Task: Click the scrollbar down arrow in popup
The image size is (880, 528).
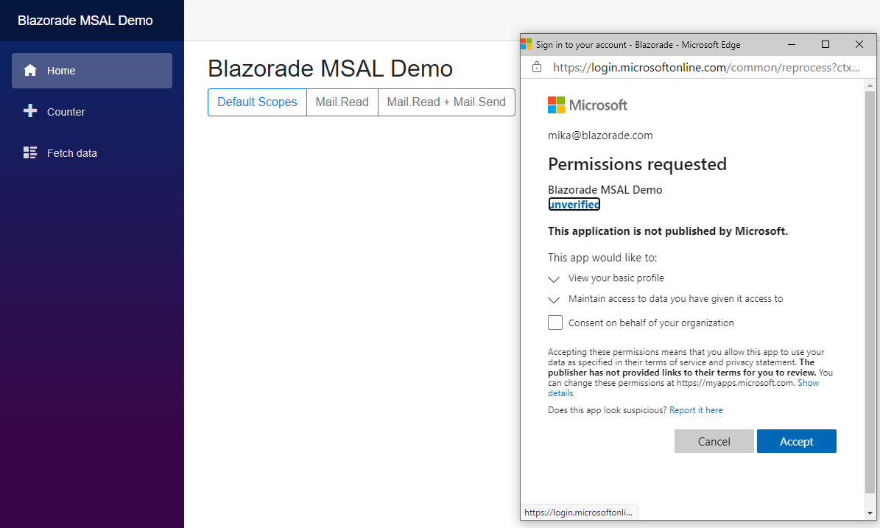Action: 870,513
